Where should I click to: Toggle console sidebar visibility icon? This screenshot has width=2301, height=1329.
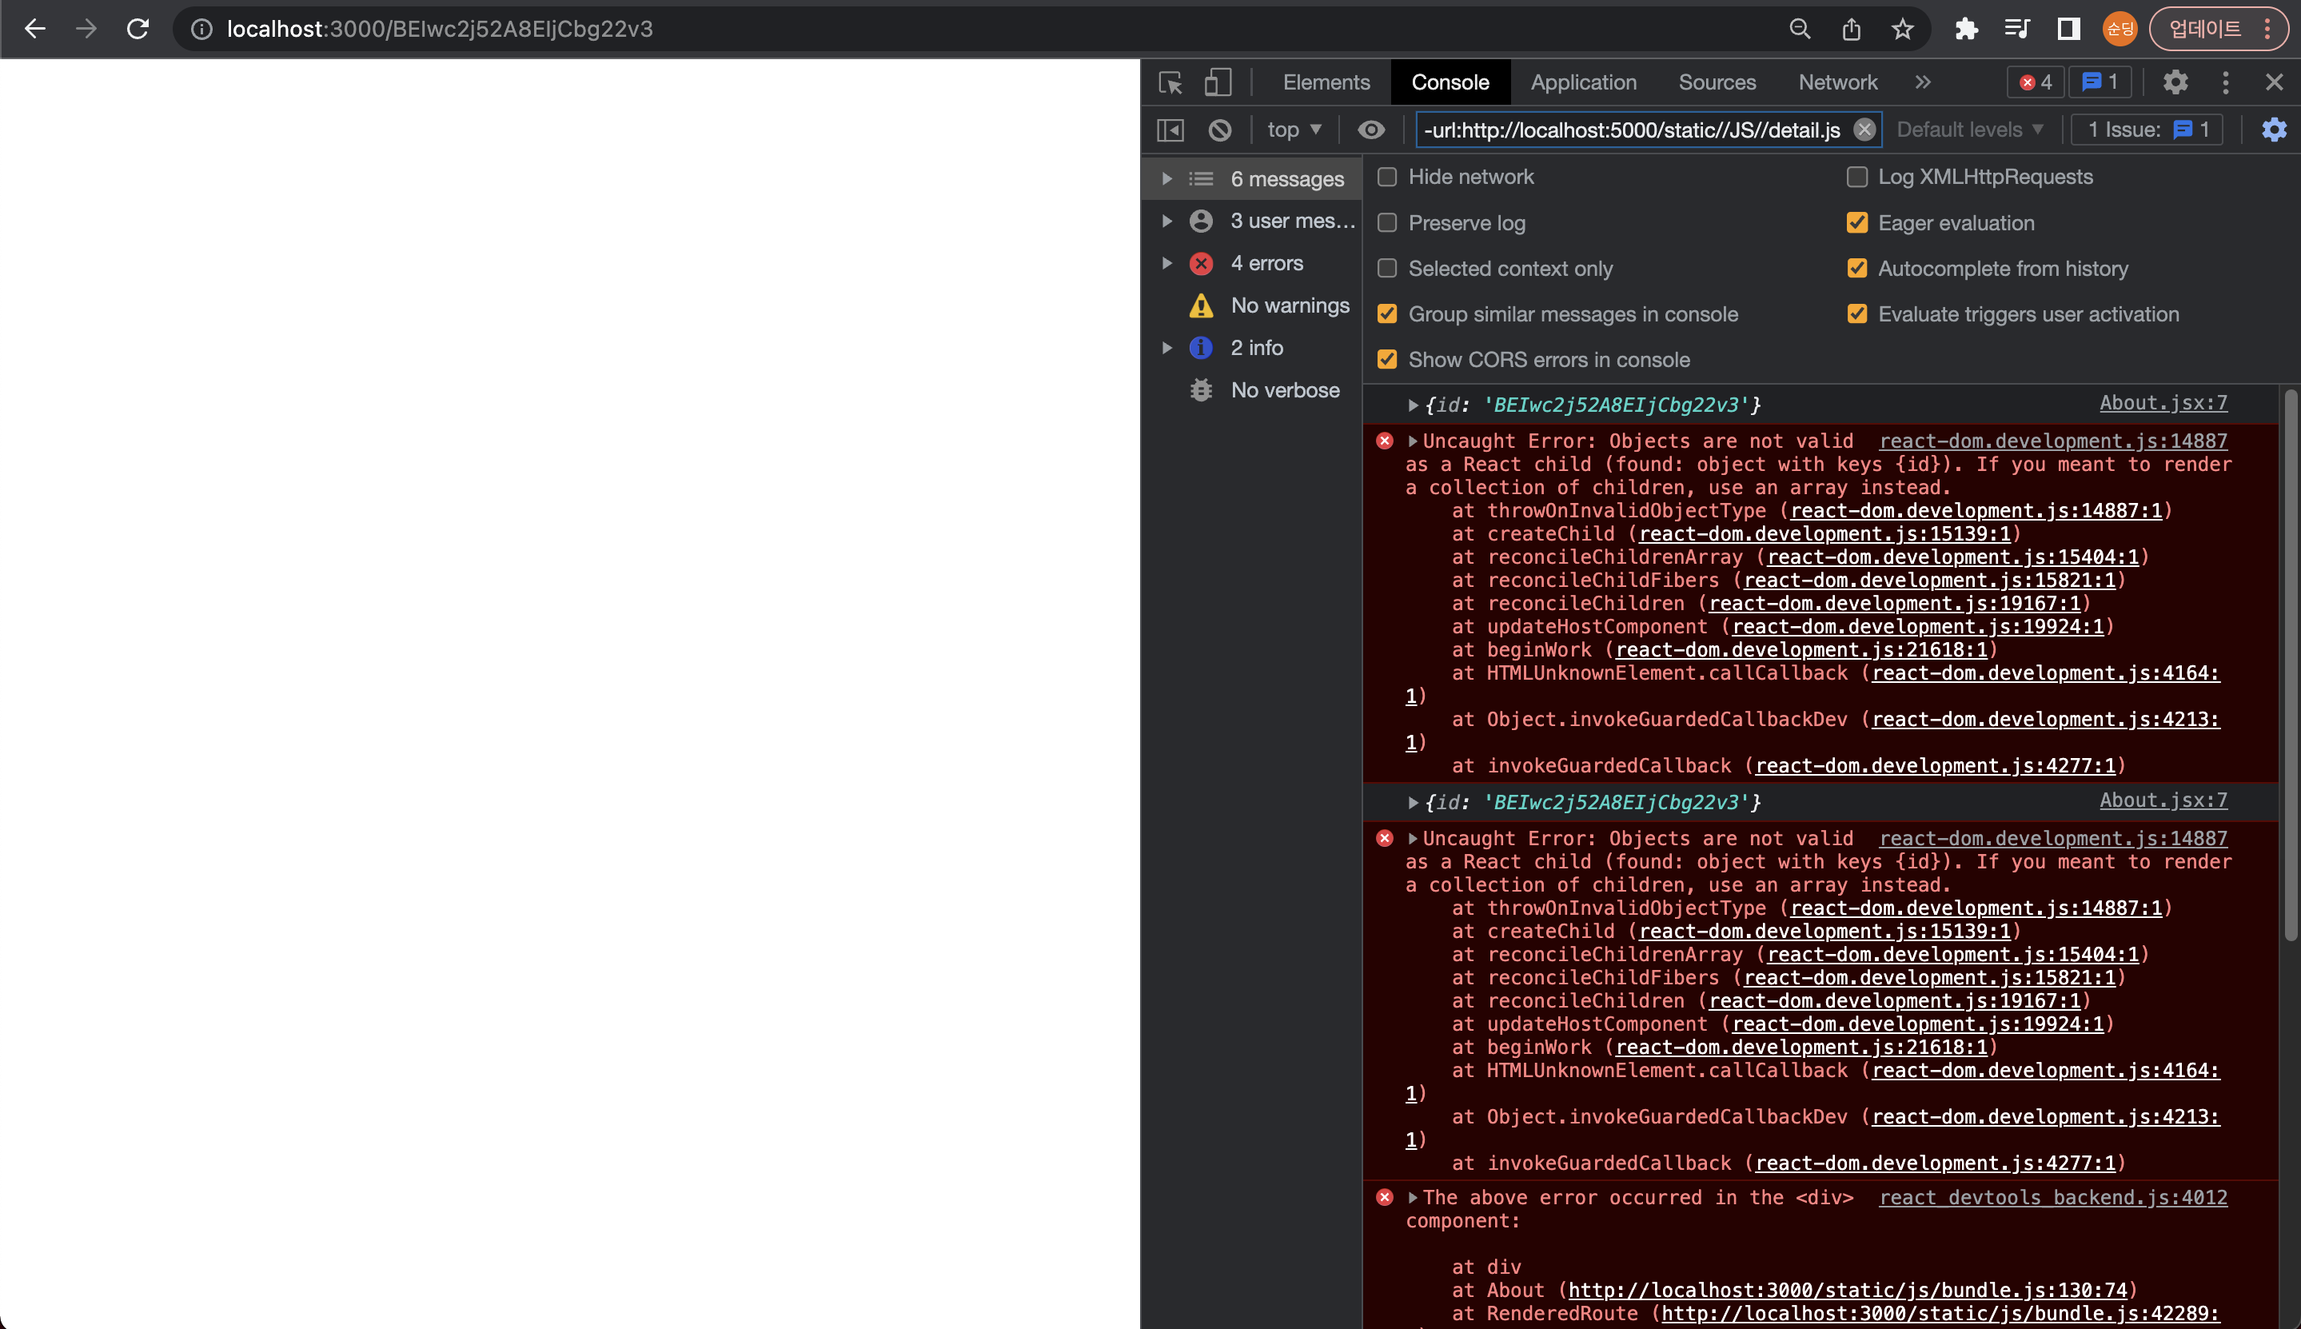[1170, 130]
